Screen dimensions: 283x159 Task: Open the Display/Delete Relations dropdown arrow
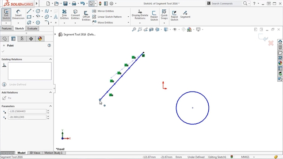coord(140,23)
